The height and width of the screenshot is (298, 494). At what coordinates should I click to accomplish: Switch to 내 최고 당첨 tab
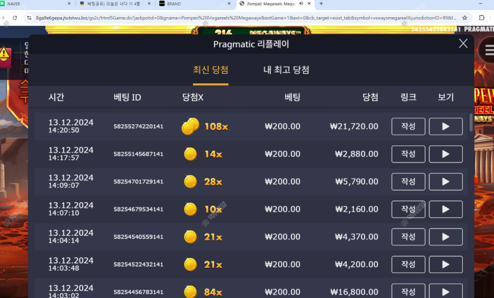click(286, 70)
